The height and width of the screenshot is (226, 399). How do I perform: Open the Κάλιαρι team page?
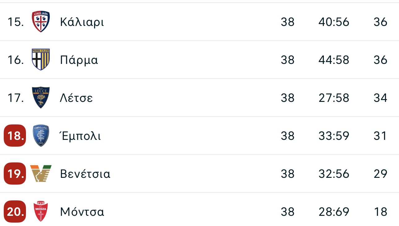point(82,22)
